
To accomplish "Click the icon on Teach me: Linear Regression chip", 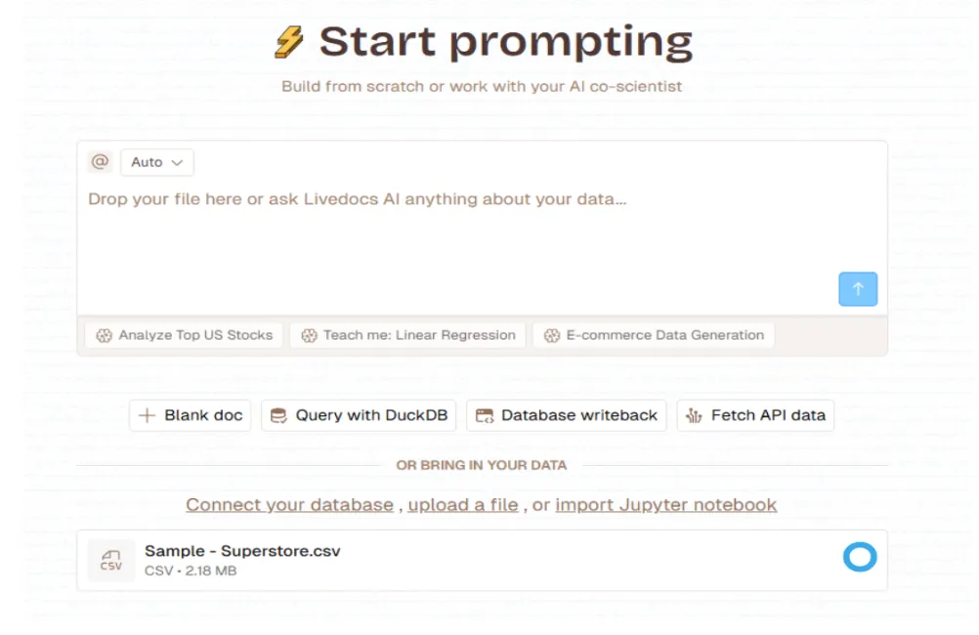I will point(309,334).
